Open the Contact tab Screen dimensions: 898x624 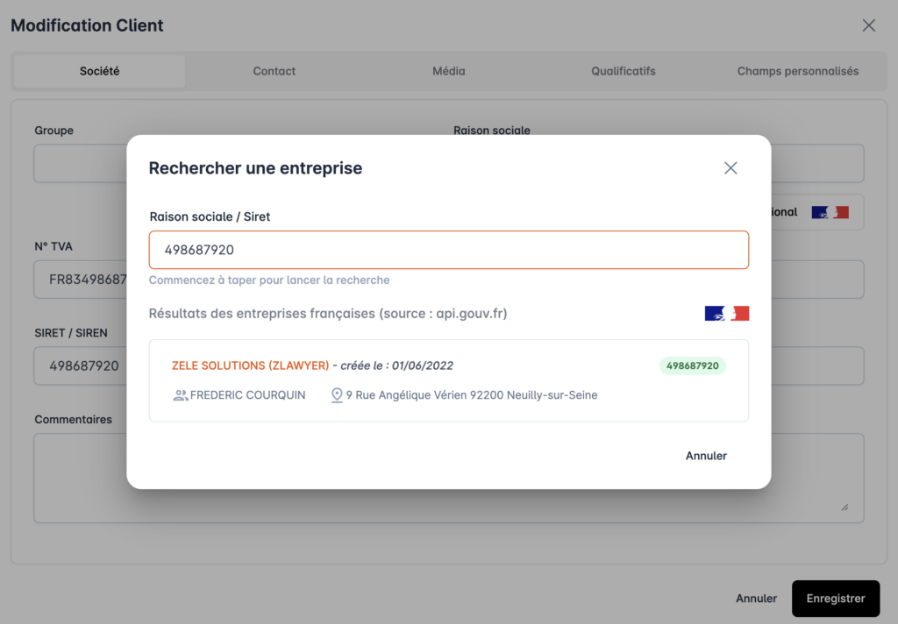[x=274, y=71]
